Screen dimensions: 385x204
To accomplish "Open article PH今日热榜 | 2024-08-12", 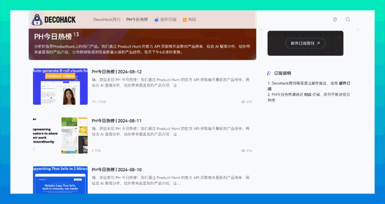I will coord(116,72).
